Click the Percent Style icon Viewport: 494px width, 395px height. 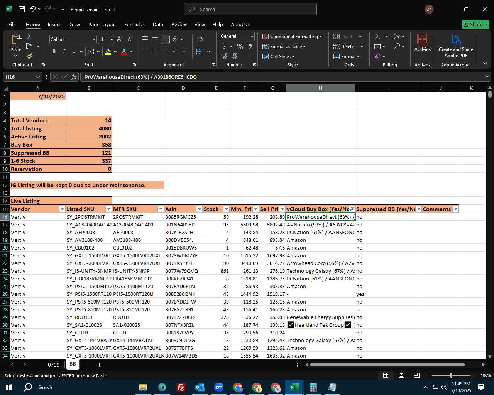click(240, 46)
